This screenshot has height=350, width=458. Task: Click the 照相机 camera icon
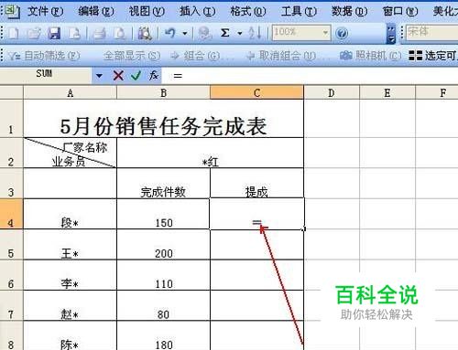346,56
